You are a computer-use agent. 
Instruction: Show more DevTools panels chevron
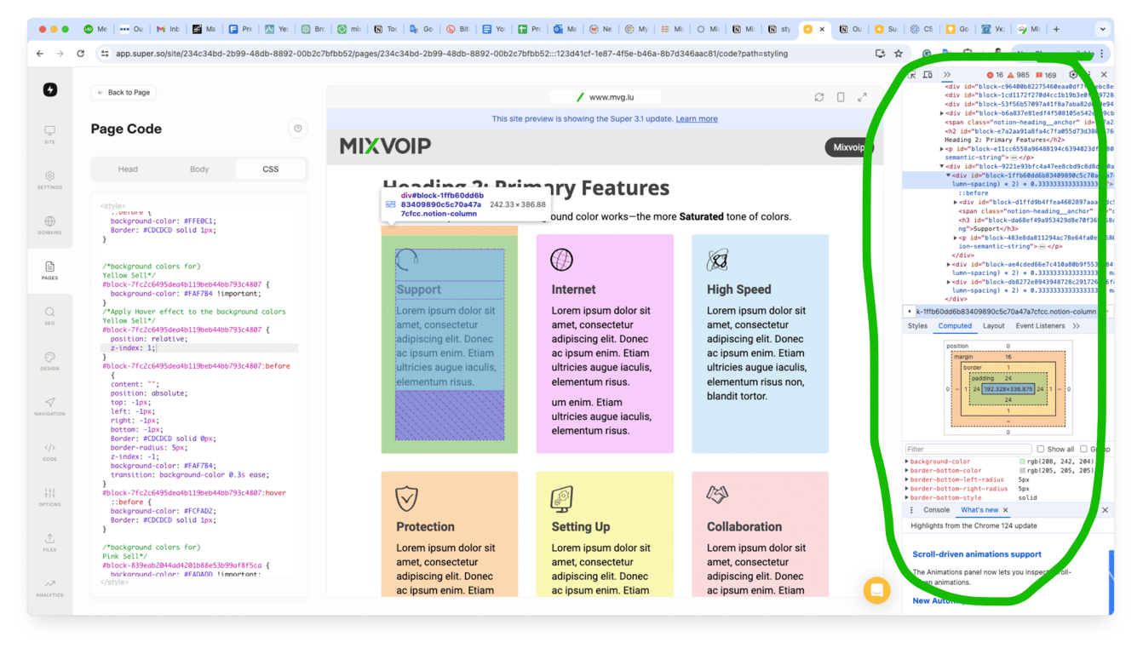[x=946, y=75]
